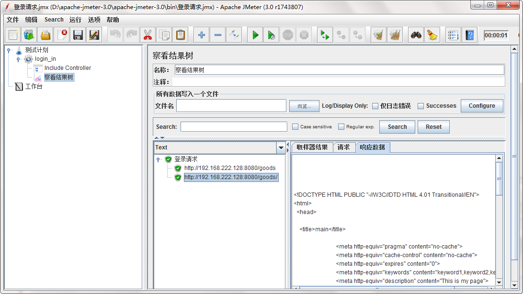Save the test plan with floppy icon
The width and height of the screenshot is (523, 294).
pos(78,34)
